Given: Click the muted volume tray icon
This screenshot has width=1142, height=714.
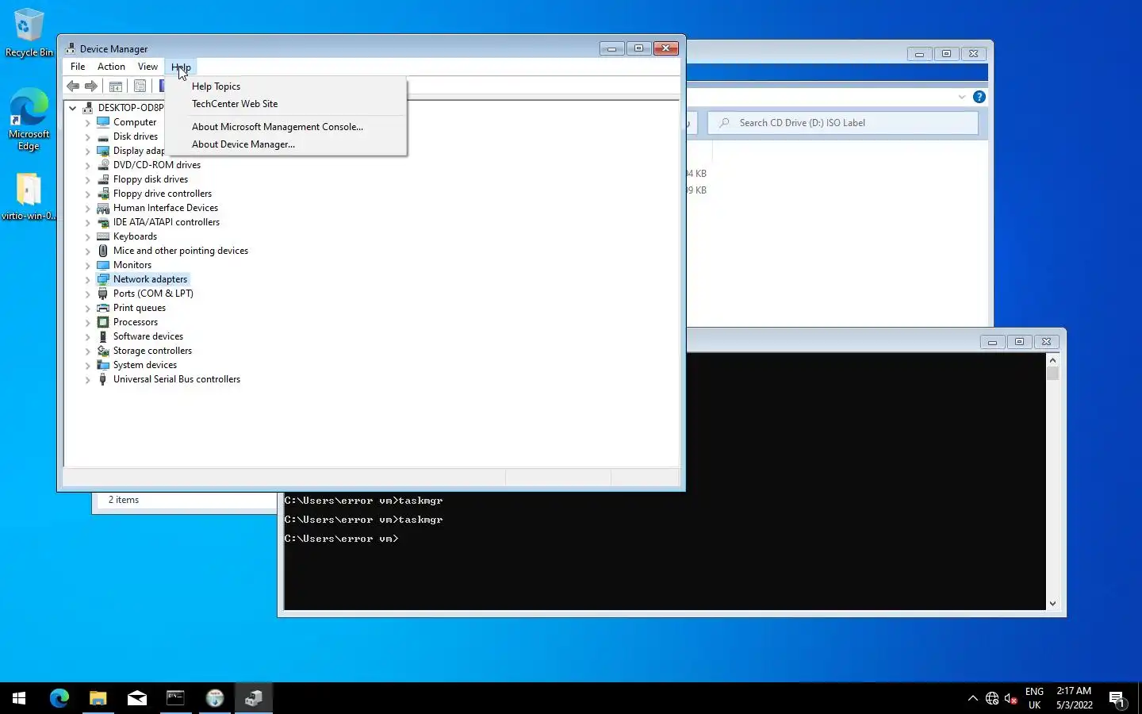Looking at the screenshot, I should [x=1010, y=698].
